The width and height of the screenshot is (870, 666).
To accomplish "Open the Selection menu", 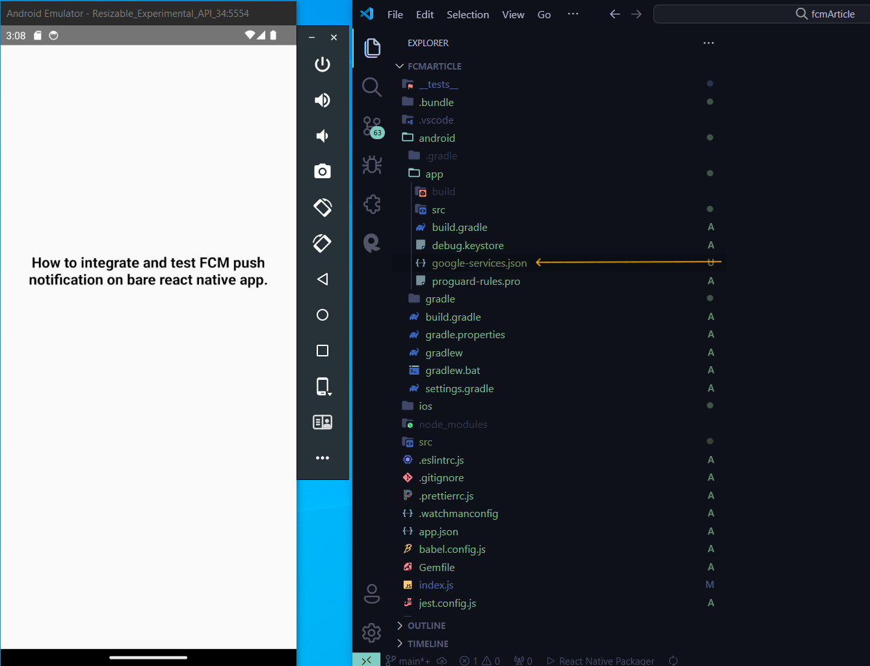I will pos(468,14).
